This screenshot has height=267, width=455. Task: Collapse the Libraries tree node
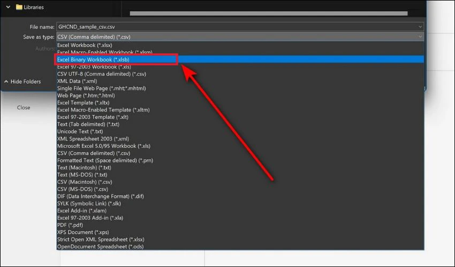tap(8, 7)
